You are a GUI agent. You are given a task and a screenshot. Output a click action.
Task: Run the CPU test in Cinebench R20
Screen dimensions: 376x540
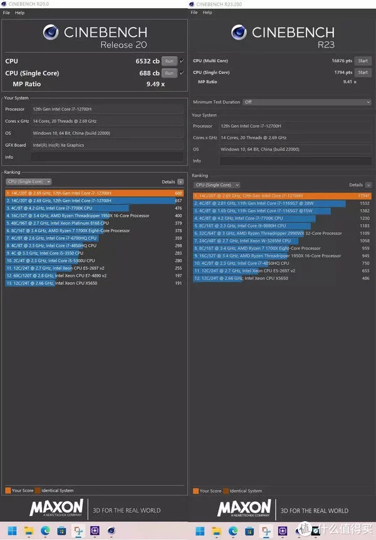169,61
